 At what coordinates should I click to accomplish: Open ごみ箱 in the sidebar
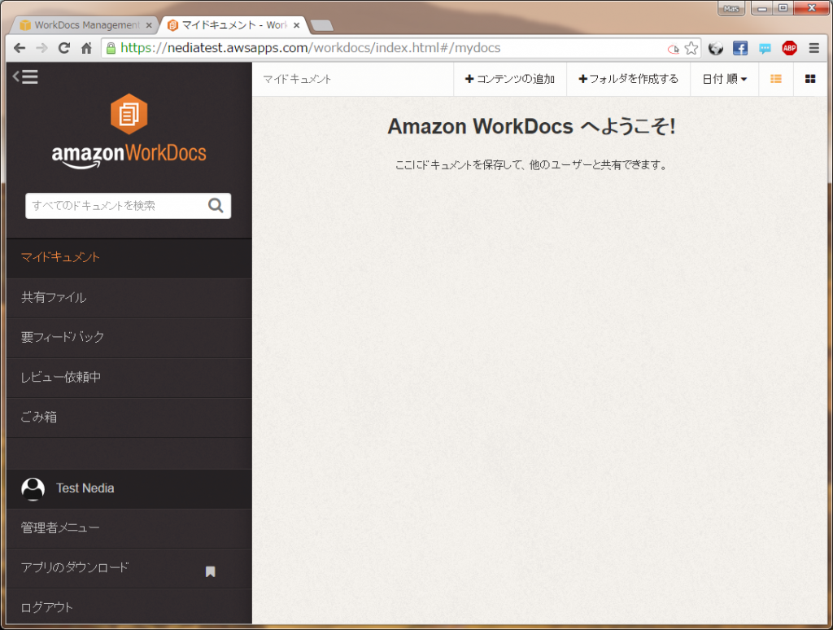[x=129, y=418]
